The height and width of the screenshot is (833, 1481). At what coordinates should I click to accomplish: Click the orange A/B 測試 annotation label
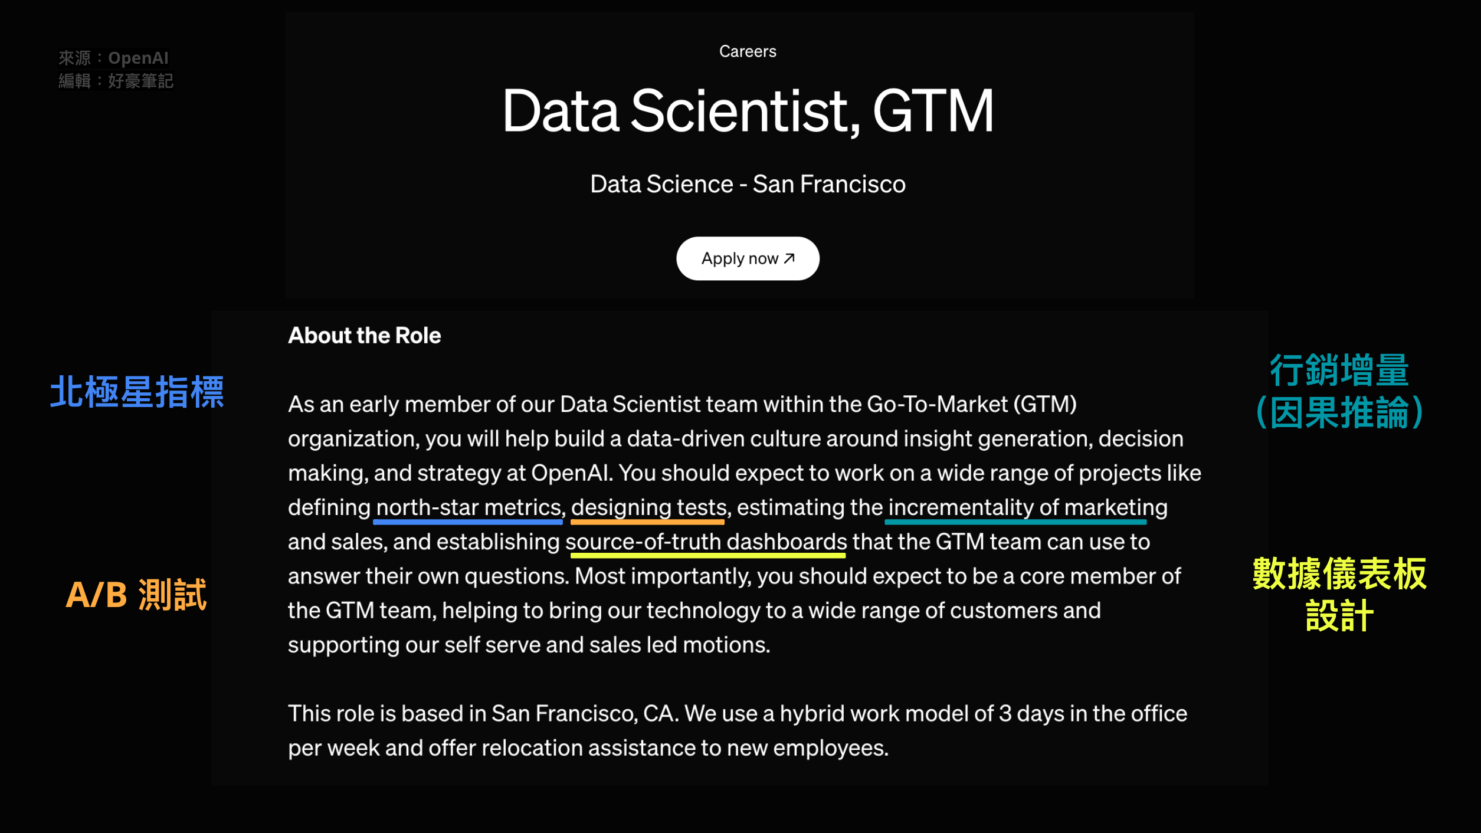point(136,594)
